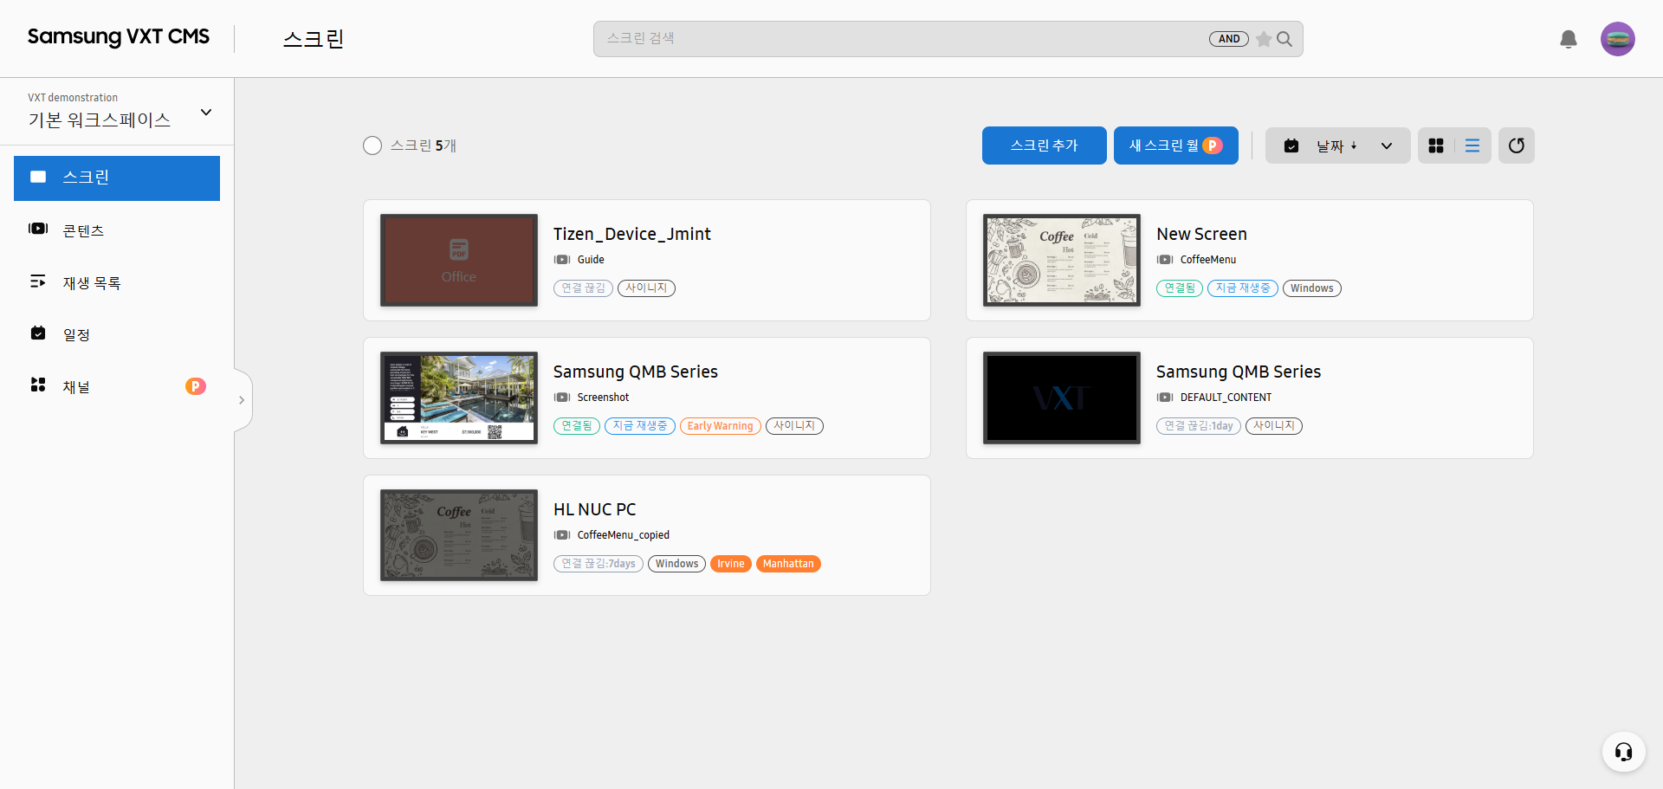Click the CoffeeMenu_copied content icon
The image size is (1663, 789).
pos(562,535)
